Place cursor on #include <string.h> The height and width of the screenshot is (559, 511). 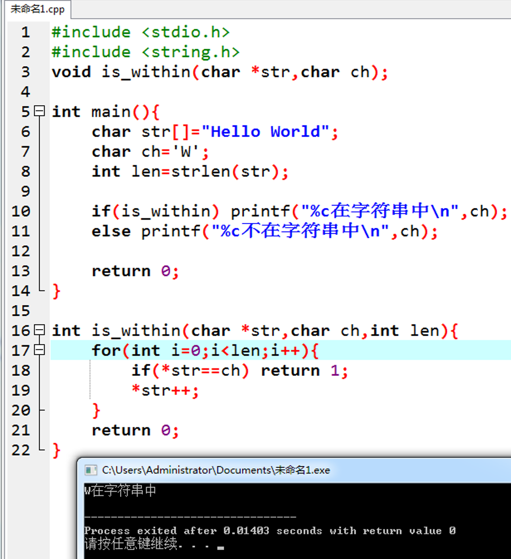click(146, 53)
